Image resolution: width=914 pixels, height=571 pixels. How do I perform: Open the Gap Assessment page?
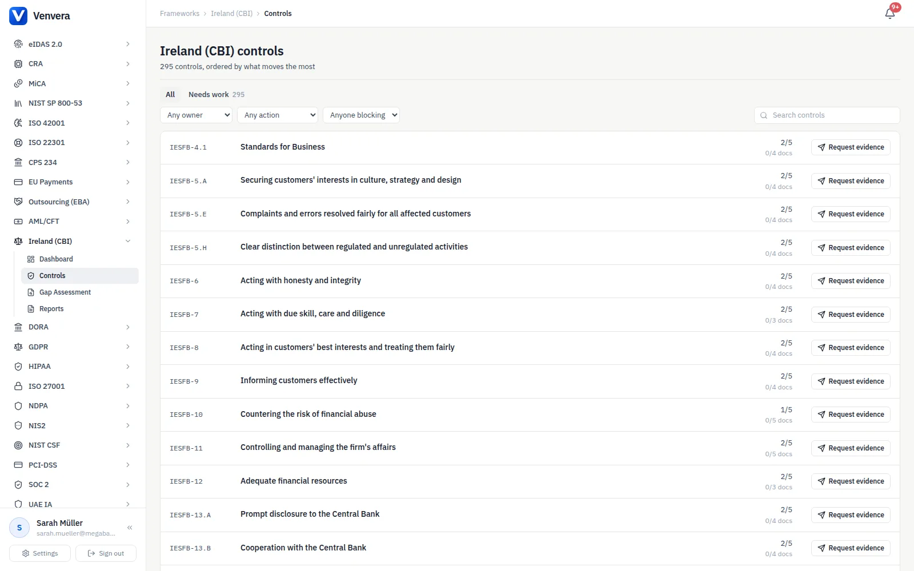(80, 292)
